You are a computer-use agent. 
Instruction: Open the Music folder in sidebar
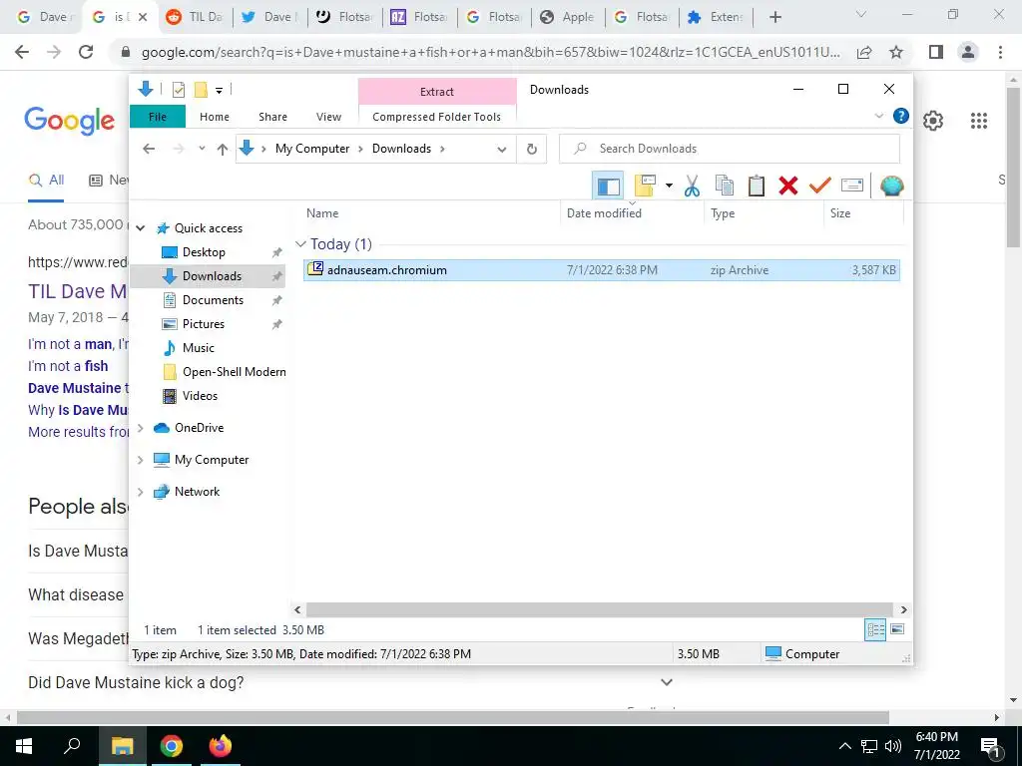click(x=199, y=348)
